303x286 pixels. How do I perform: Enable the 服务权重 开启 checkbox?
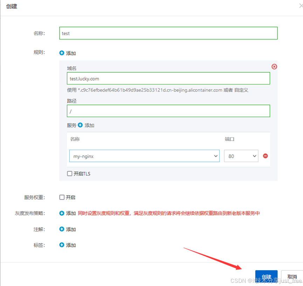(x=62, y=197)
